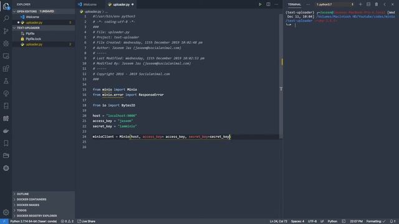
Task: Show errors and warnings problems count
Action: [x=67, y=222]
